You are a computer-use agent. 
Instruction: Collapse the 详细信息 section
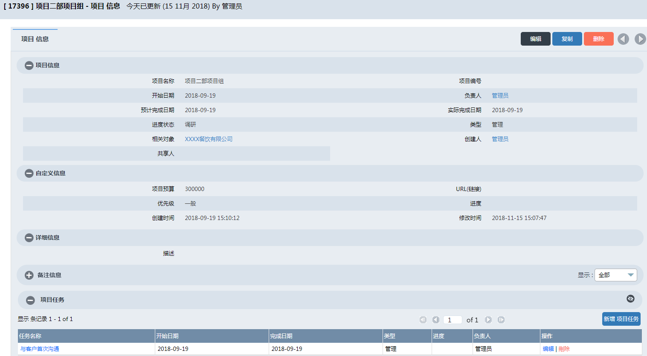coord(29,238)
